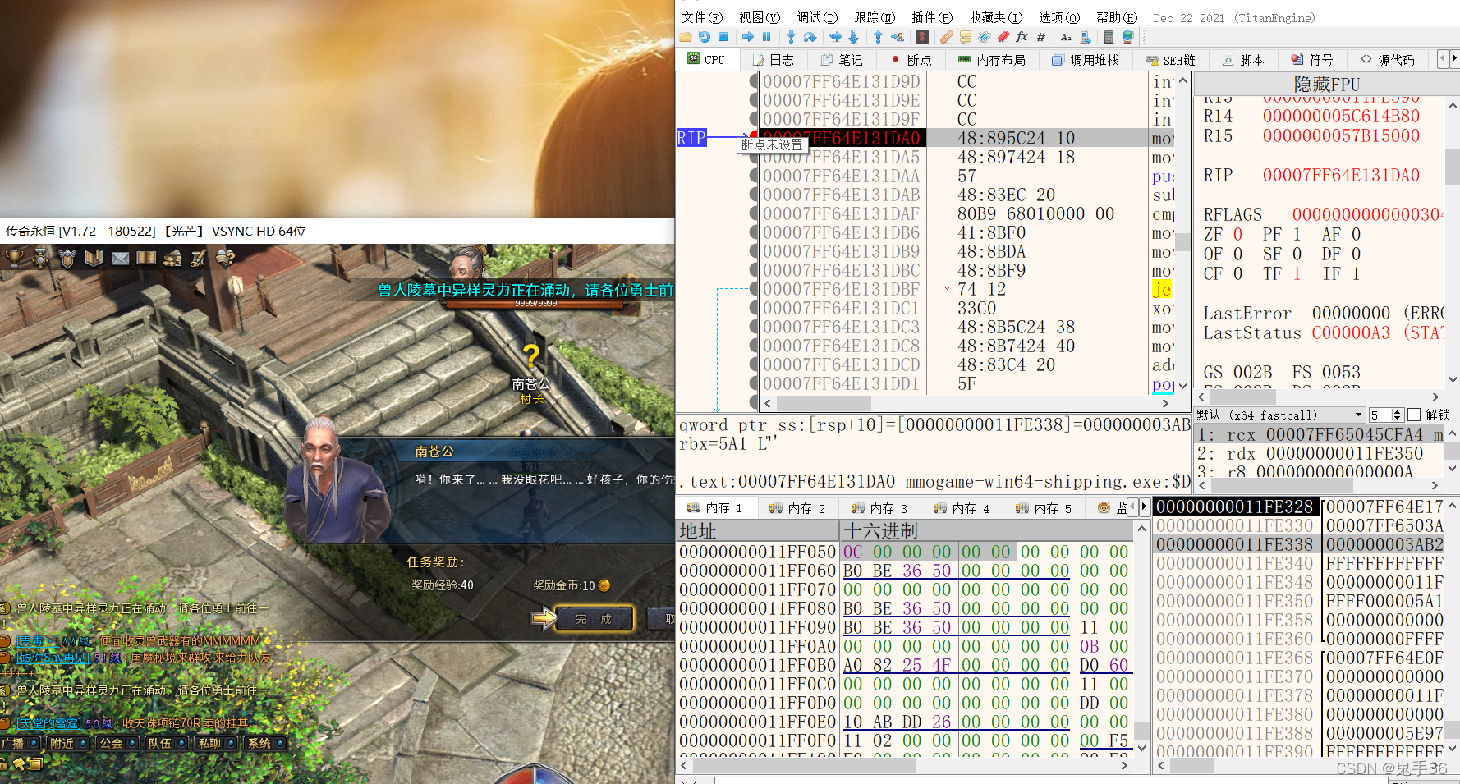
Task: Toggle the 队伍 chat channel dot
Action: 181,743
